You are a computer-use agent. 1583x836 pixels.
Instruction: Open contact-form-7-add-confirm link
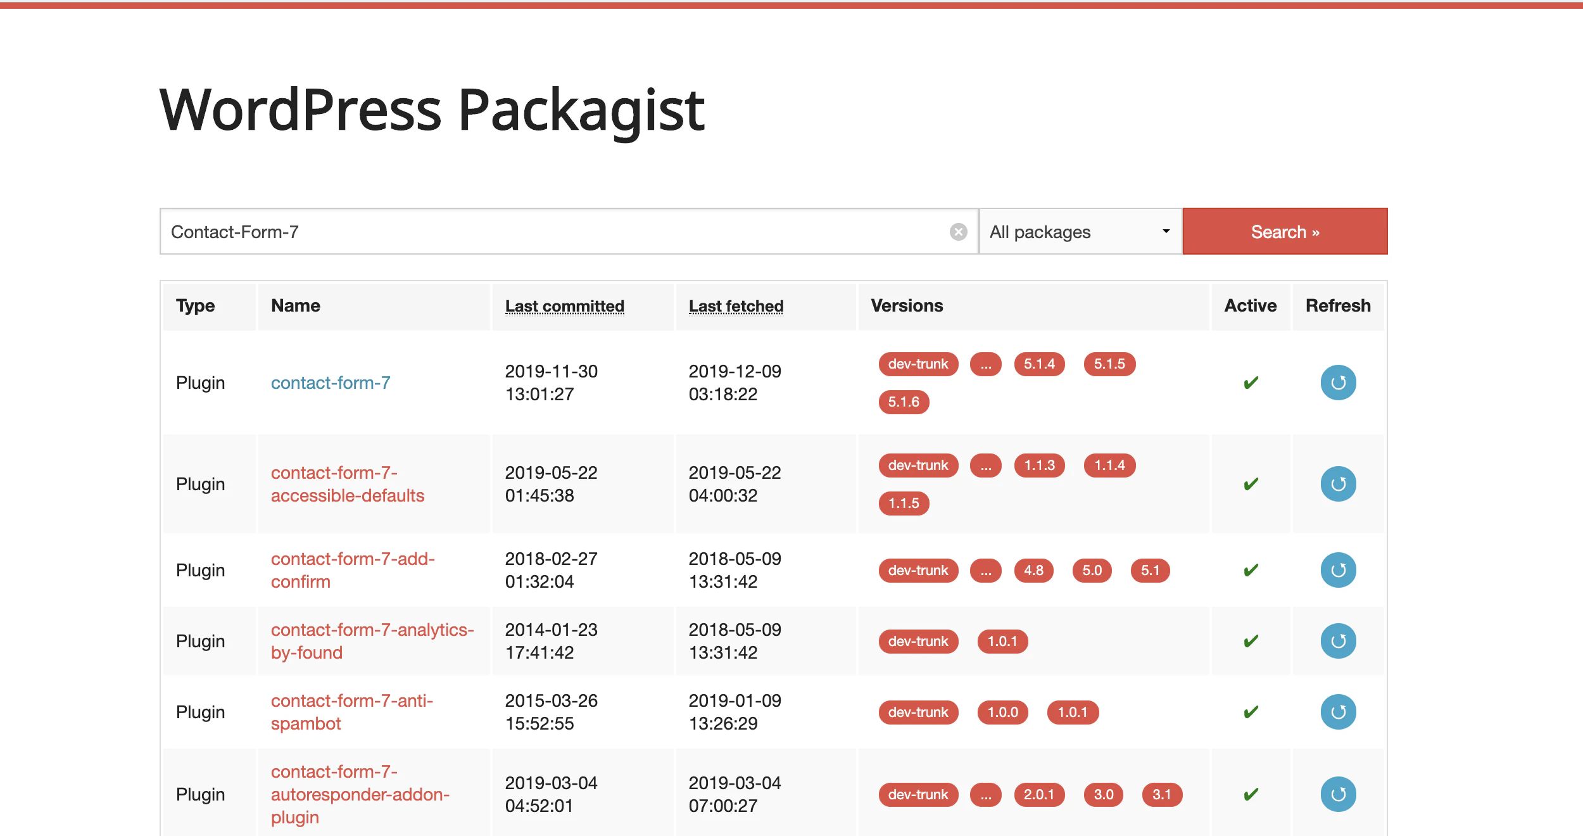(353, 570)
